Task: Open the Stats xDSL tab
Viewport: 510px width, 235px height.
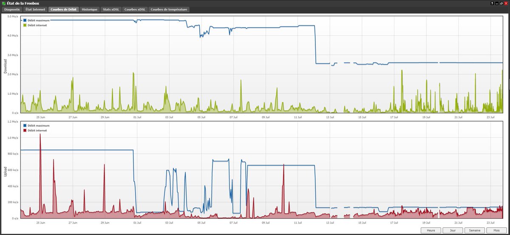Action: coord(111,9)
